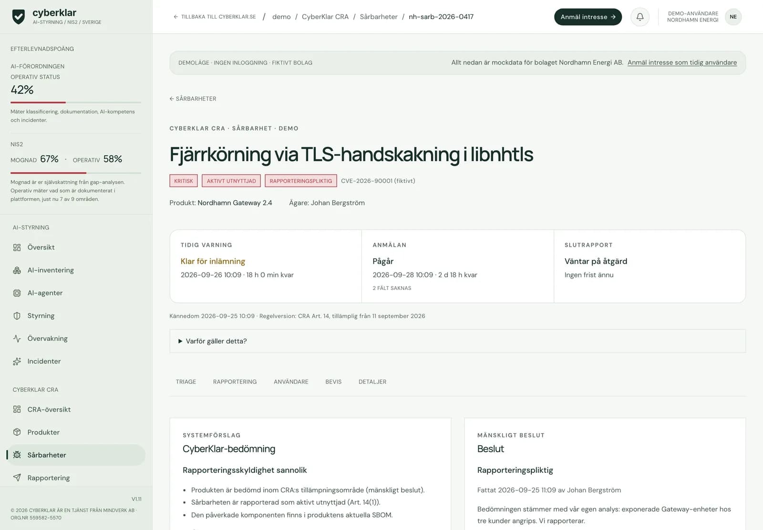Click the NE user avatar
763x530 pixels.
click(733, 17)
